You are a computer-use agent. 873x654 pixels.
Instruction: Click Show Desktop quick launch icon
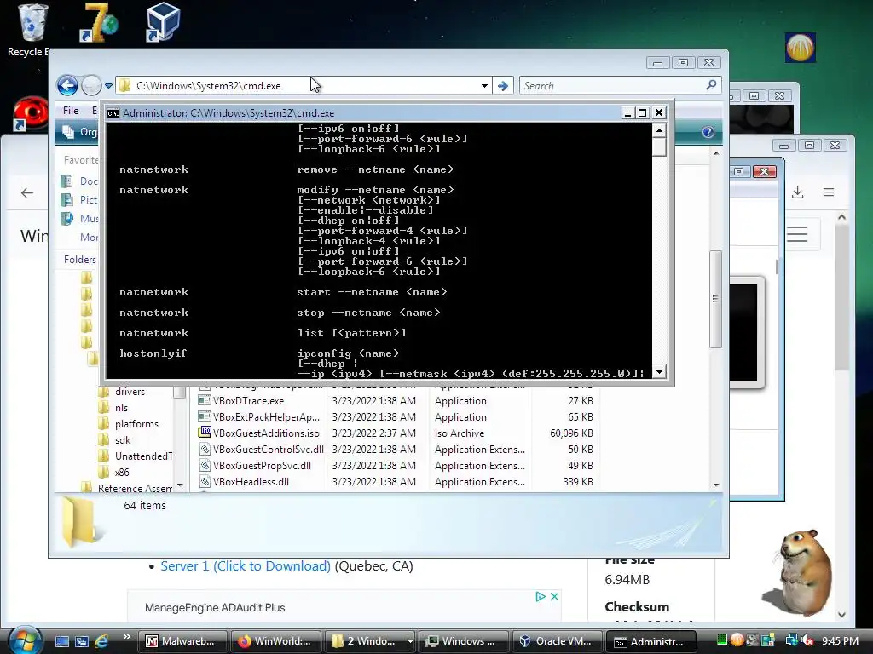coord(61,641)
